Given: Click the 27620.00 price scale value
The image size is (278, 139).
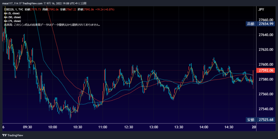Looking at the screenshot, I should [266, 49].
